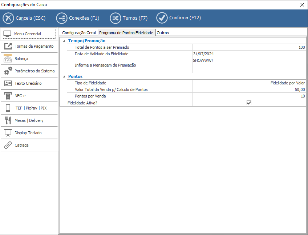
Task: Click the Turnos (F7) shuffle icon
Action: pos(115,18)
